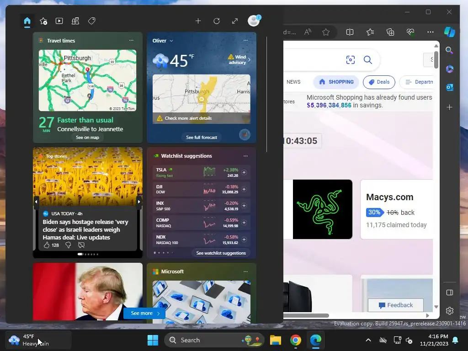
Task: Open the Deals filter pill
Action: point(379,82)
